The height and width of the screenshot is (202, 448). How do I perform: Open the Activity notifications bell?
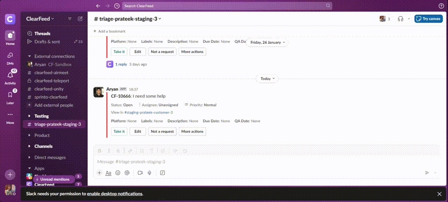10,76
